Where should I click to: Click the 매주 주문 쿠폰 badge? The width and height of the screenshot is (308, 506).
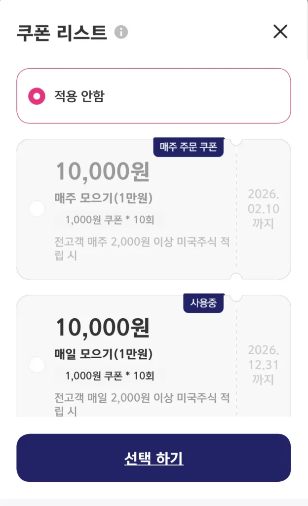coord(189,147)
